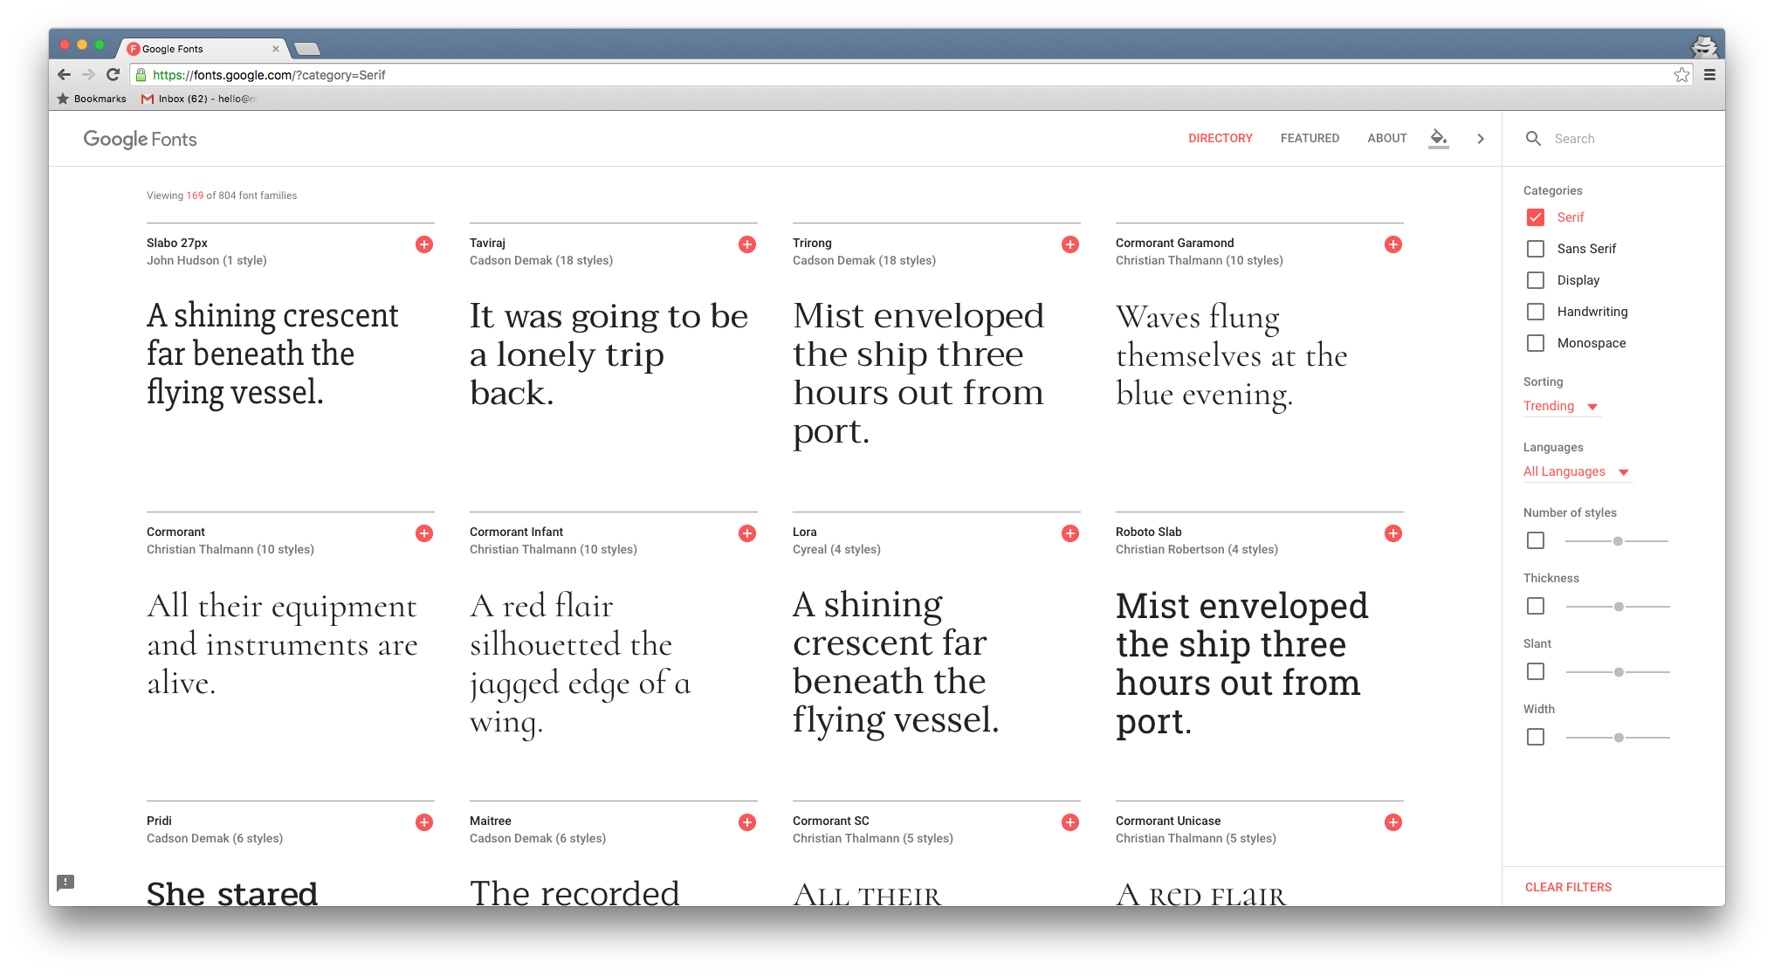
Task: Toggle the Slant filter checkbox
Action: coord(1536,671)
